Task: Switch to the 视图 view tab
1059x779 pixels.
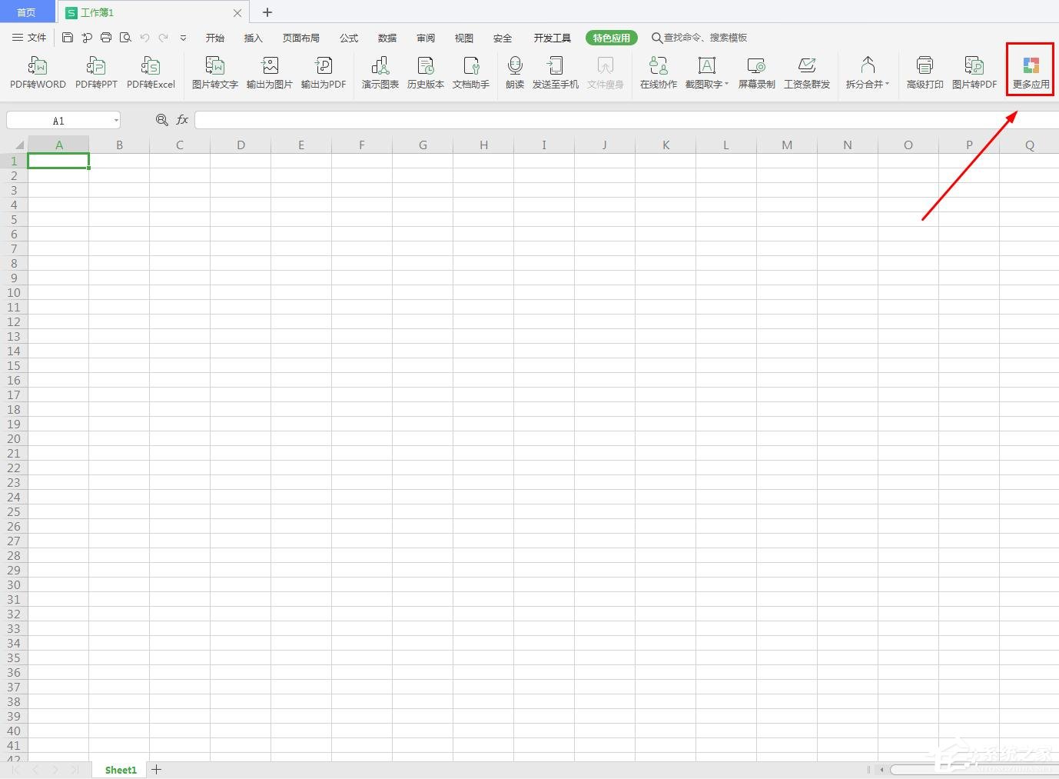Action: pyautogui.click(x=464, y=38)
